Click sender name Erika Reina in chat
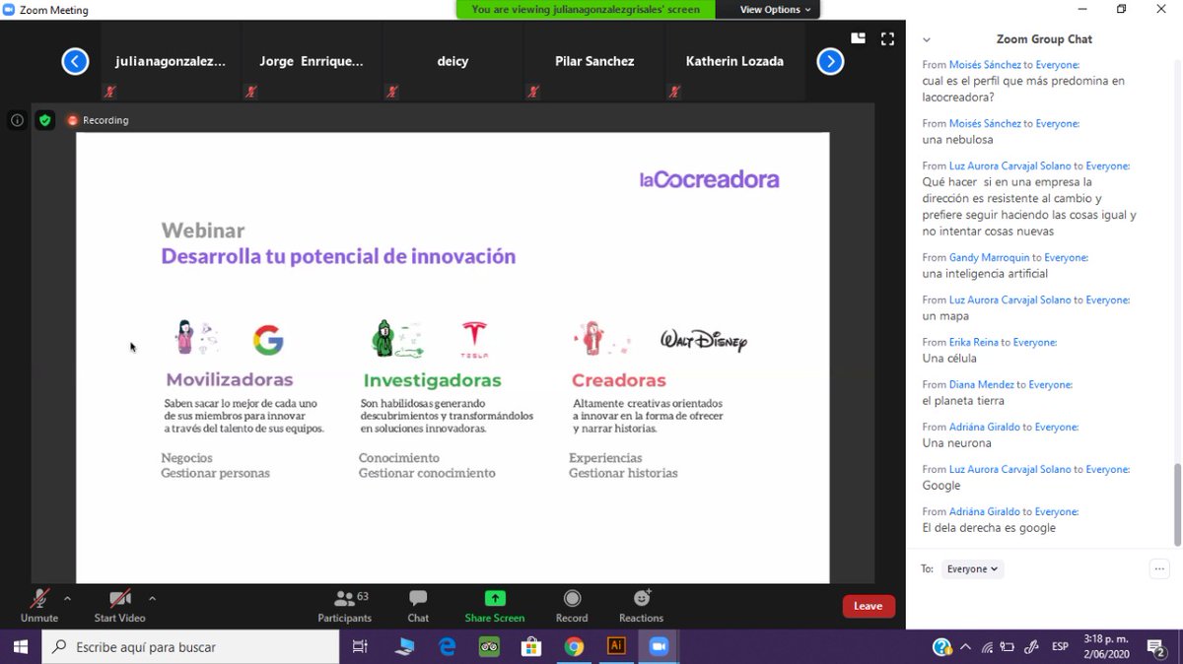The width and height of the screenshot is (1183, 664). [x=974, y=342]
